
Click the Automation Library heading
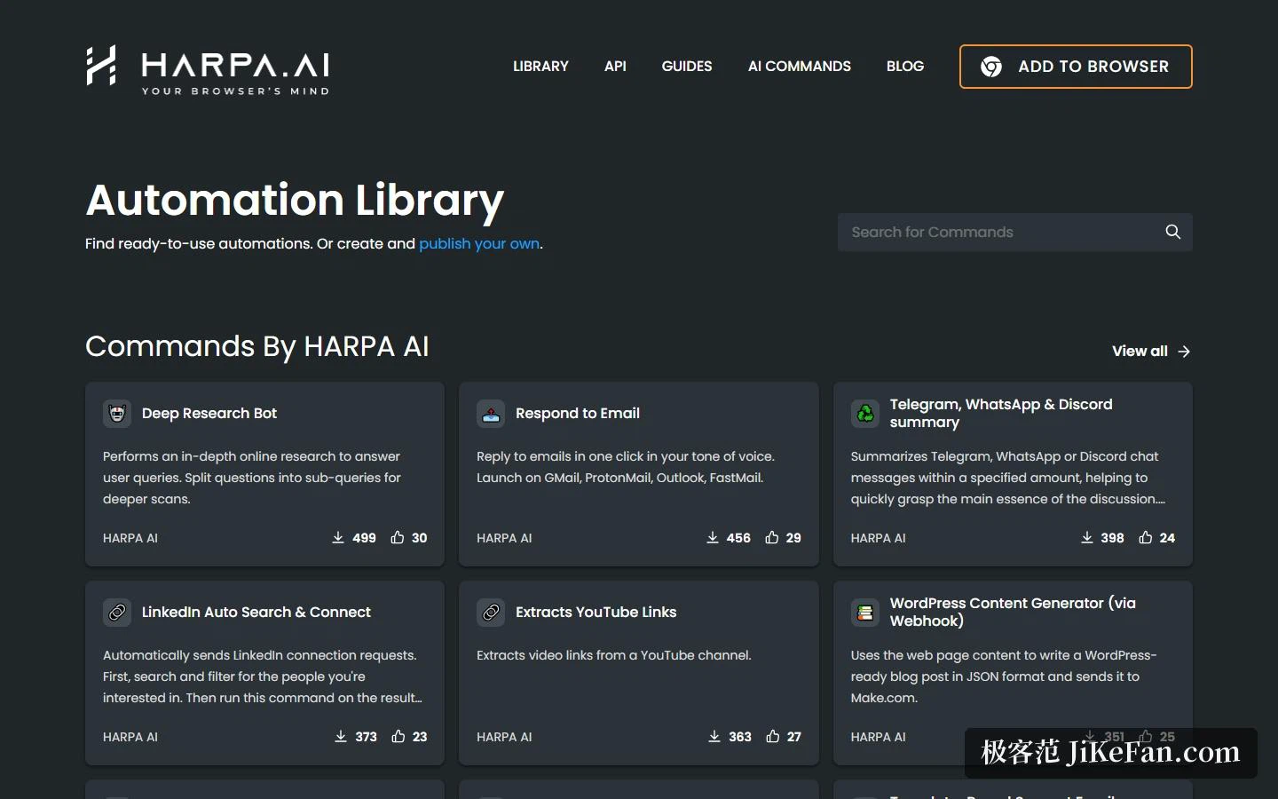(x=295, y=201)
